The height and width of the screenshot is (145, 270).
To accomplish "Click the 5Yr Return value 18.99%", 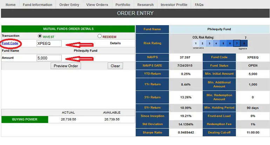I will tap(185, 108).
